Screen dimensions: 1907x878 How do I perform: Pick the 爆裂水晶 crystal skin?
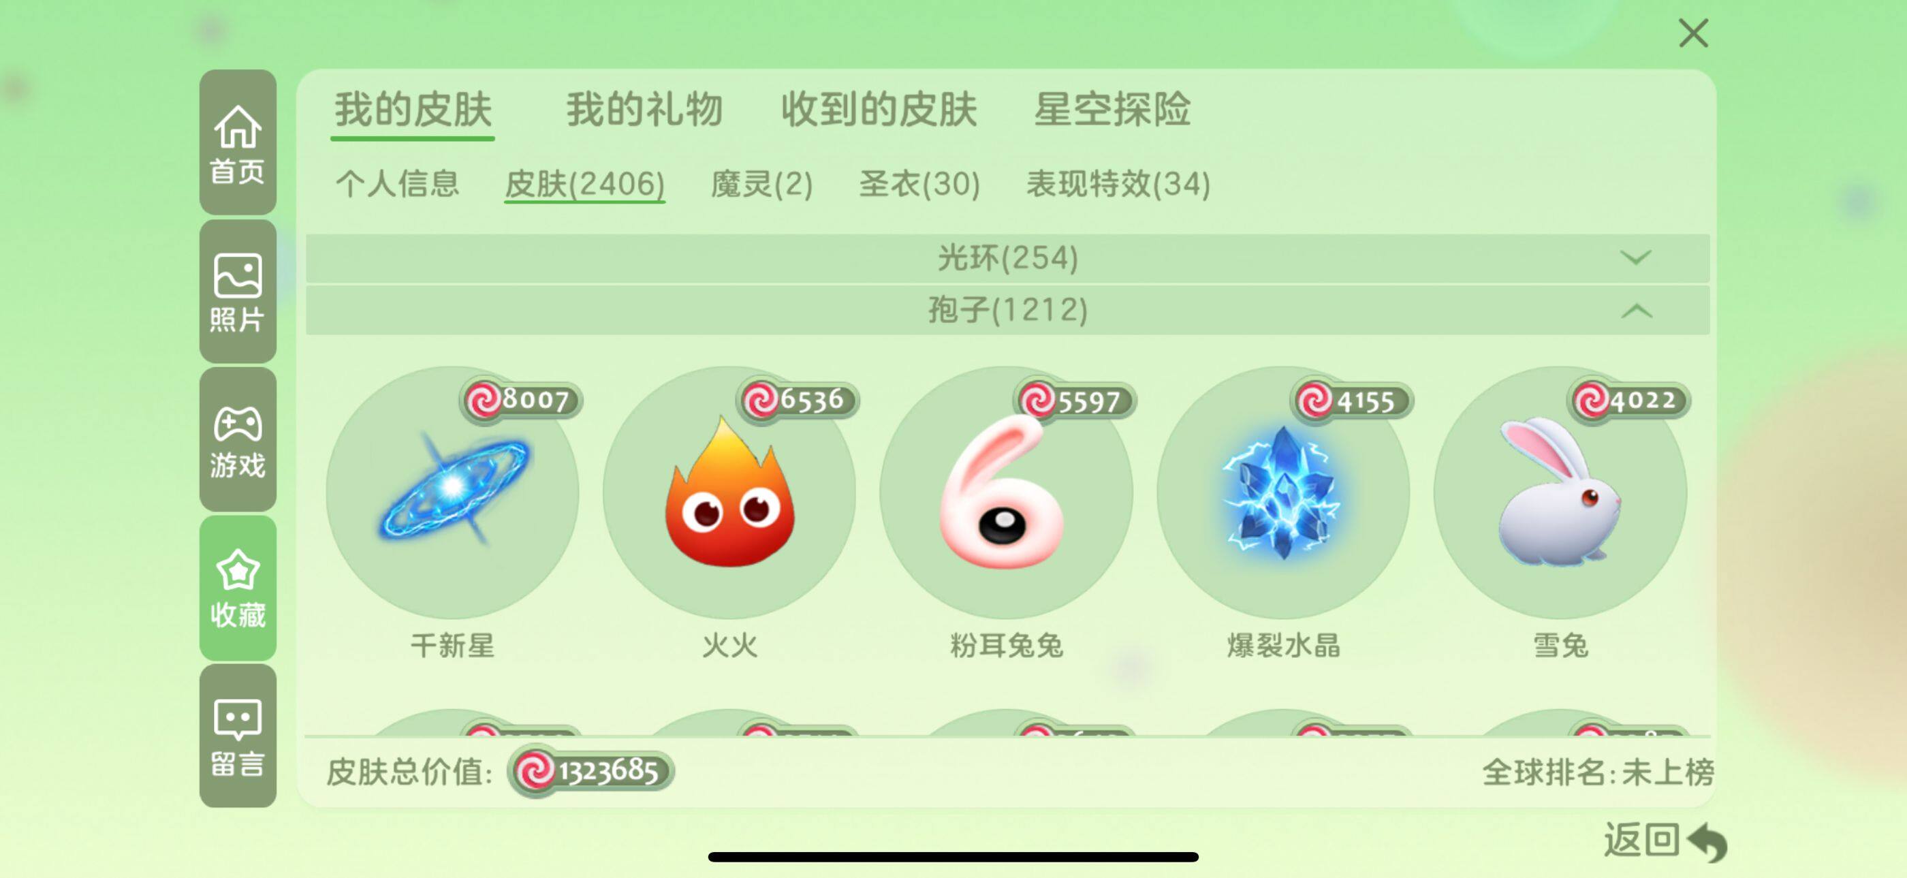pos(1283,493)
